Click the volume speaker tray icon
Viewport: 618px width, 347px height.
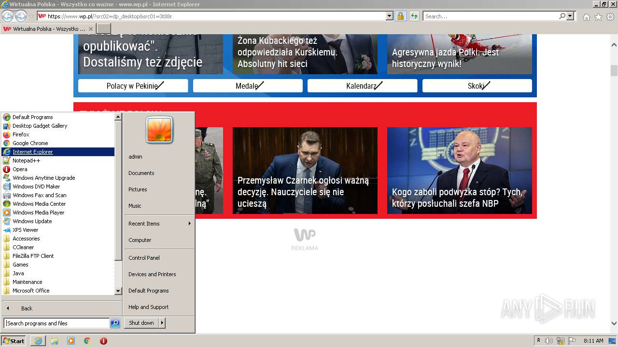(549, 341)
